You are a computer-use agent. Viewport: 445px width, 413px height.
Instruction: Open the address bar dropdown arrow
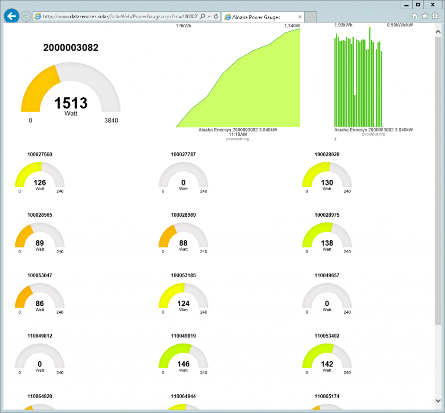pos(209,17)
